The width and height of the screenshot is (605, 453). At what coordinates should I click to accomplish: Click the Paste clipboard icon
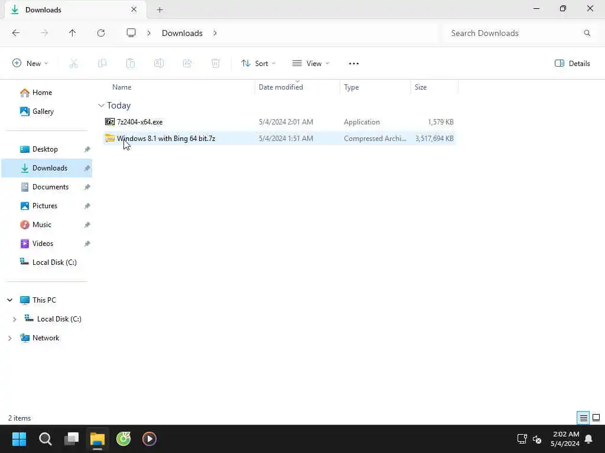click(x=131, y=64)
